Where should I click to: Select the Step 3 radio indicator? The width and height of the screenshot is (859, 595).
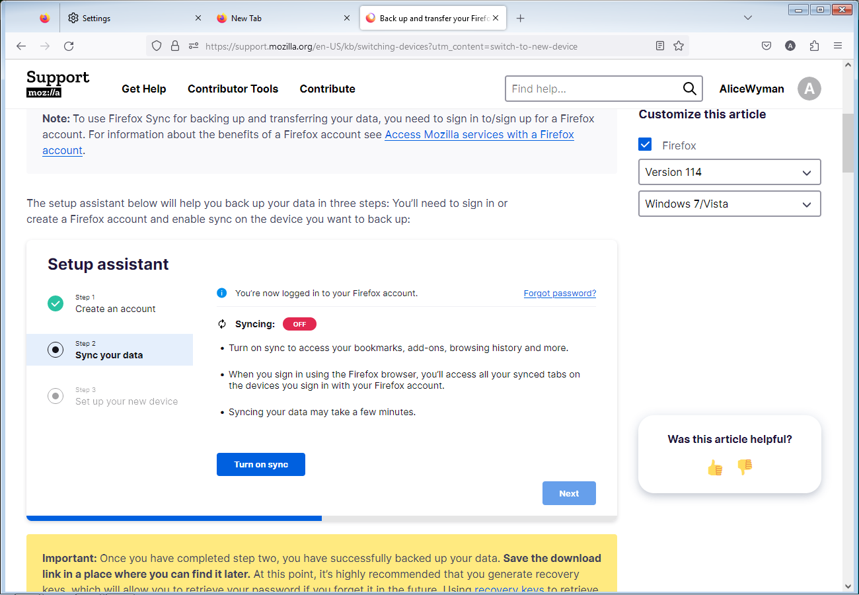56,396
